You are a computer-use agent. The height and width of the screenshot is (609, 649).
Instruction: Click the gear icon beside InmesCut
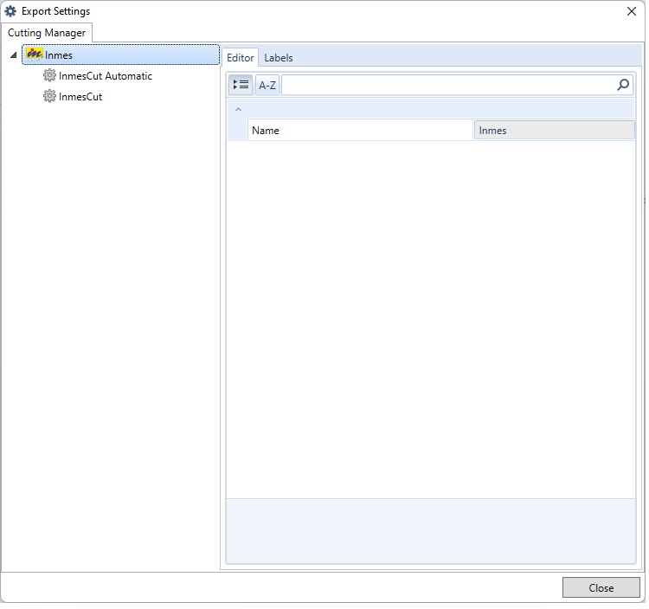[49, 96]
